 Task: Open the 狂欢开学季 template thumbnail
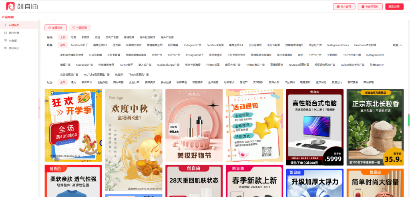coord(73,125)
